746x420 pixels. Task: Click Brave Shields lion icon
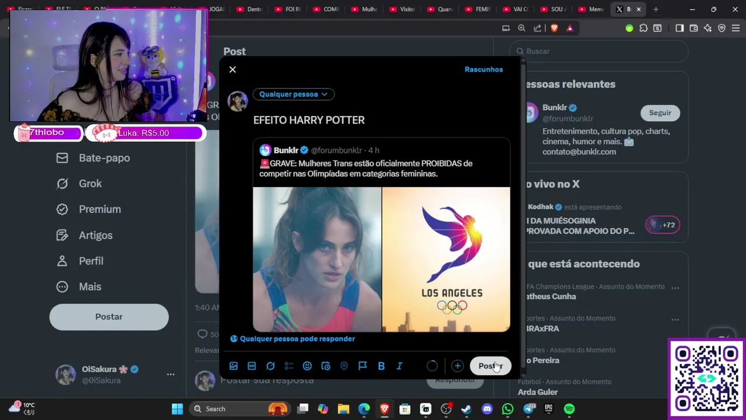554,28
